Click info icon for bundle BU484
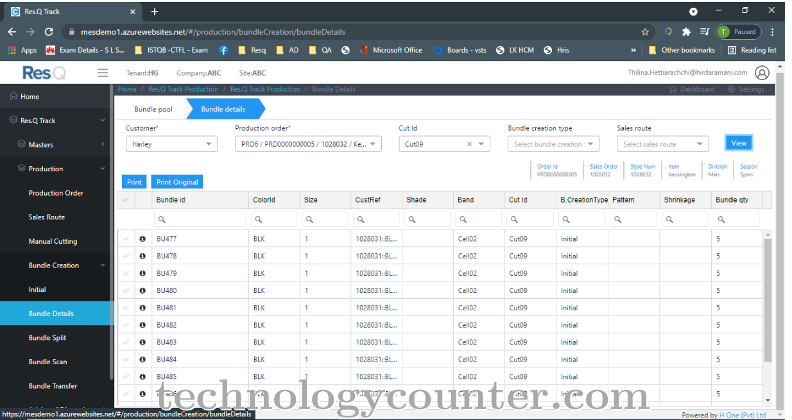This screenshot has height=420, width=792. click(142, 360)
